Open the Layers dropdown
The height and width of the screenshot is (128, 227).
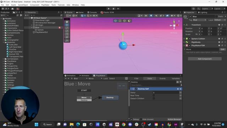(207, 9)
